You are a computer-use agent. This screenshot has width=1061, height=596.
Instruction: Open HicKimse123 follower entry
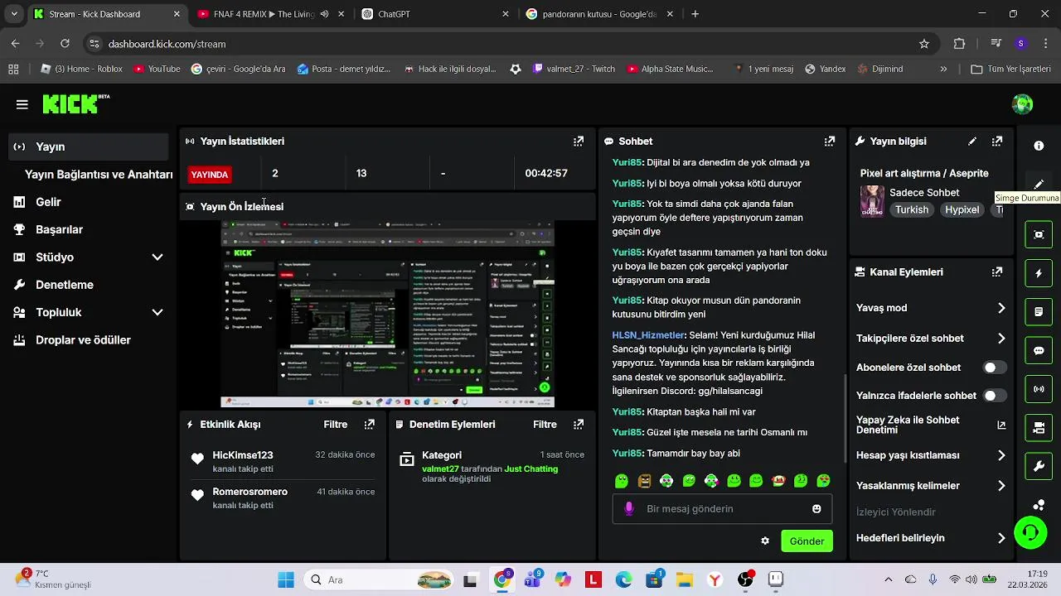click(x=283, y=462)
